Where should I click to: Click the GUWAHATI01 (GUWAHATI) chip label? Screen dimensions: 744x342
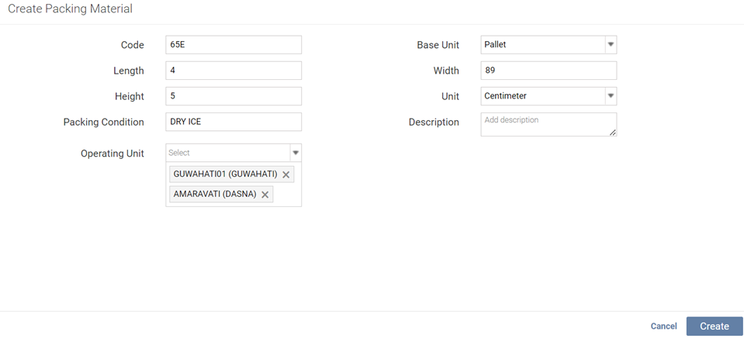click(225, 174)
